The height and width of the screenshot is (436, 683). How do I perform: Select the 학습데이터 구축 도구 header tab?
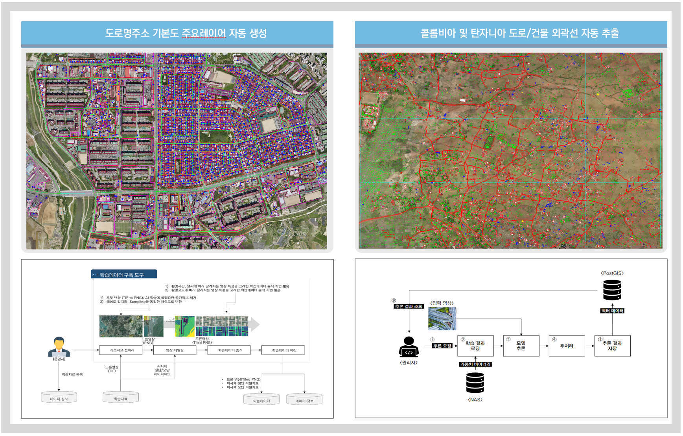(x=124, y=274)
